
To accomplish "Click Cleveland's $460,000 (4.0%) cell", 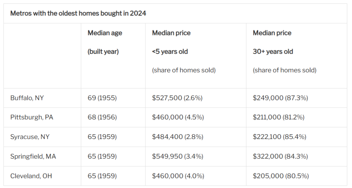I will click(x=178, y=176).
